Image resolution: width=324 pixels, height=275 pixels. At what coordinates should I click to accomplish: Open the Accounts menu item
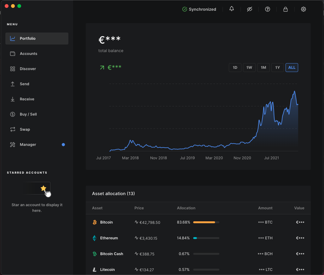point(37,54)
